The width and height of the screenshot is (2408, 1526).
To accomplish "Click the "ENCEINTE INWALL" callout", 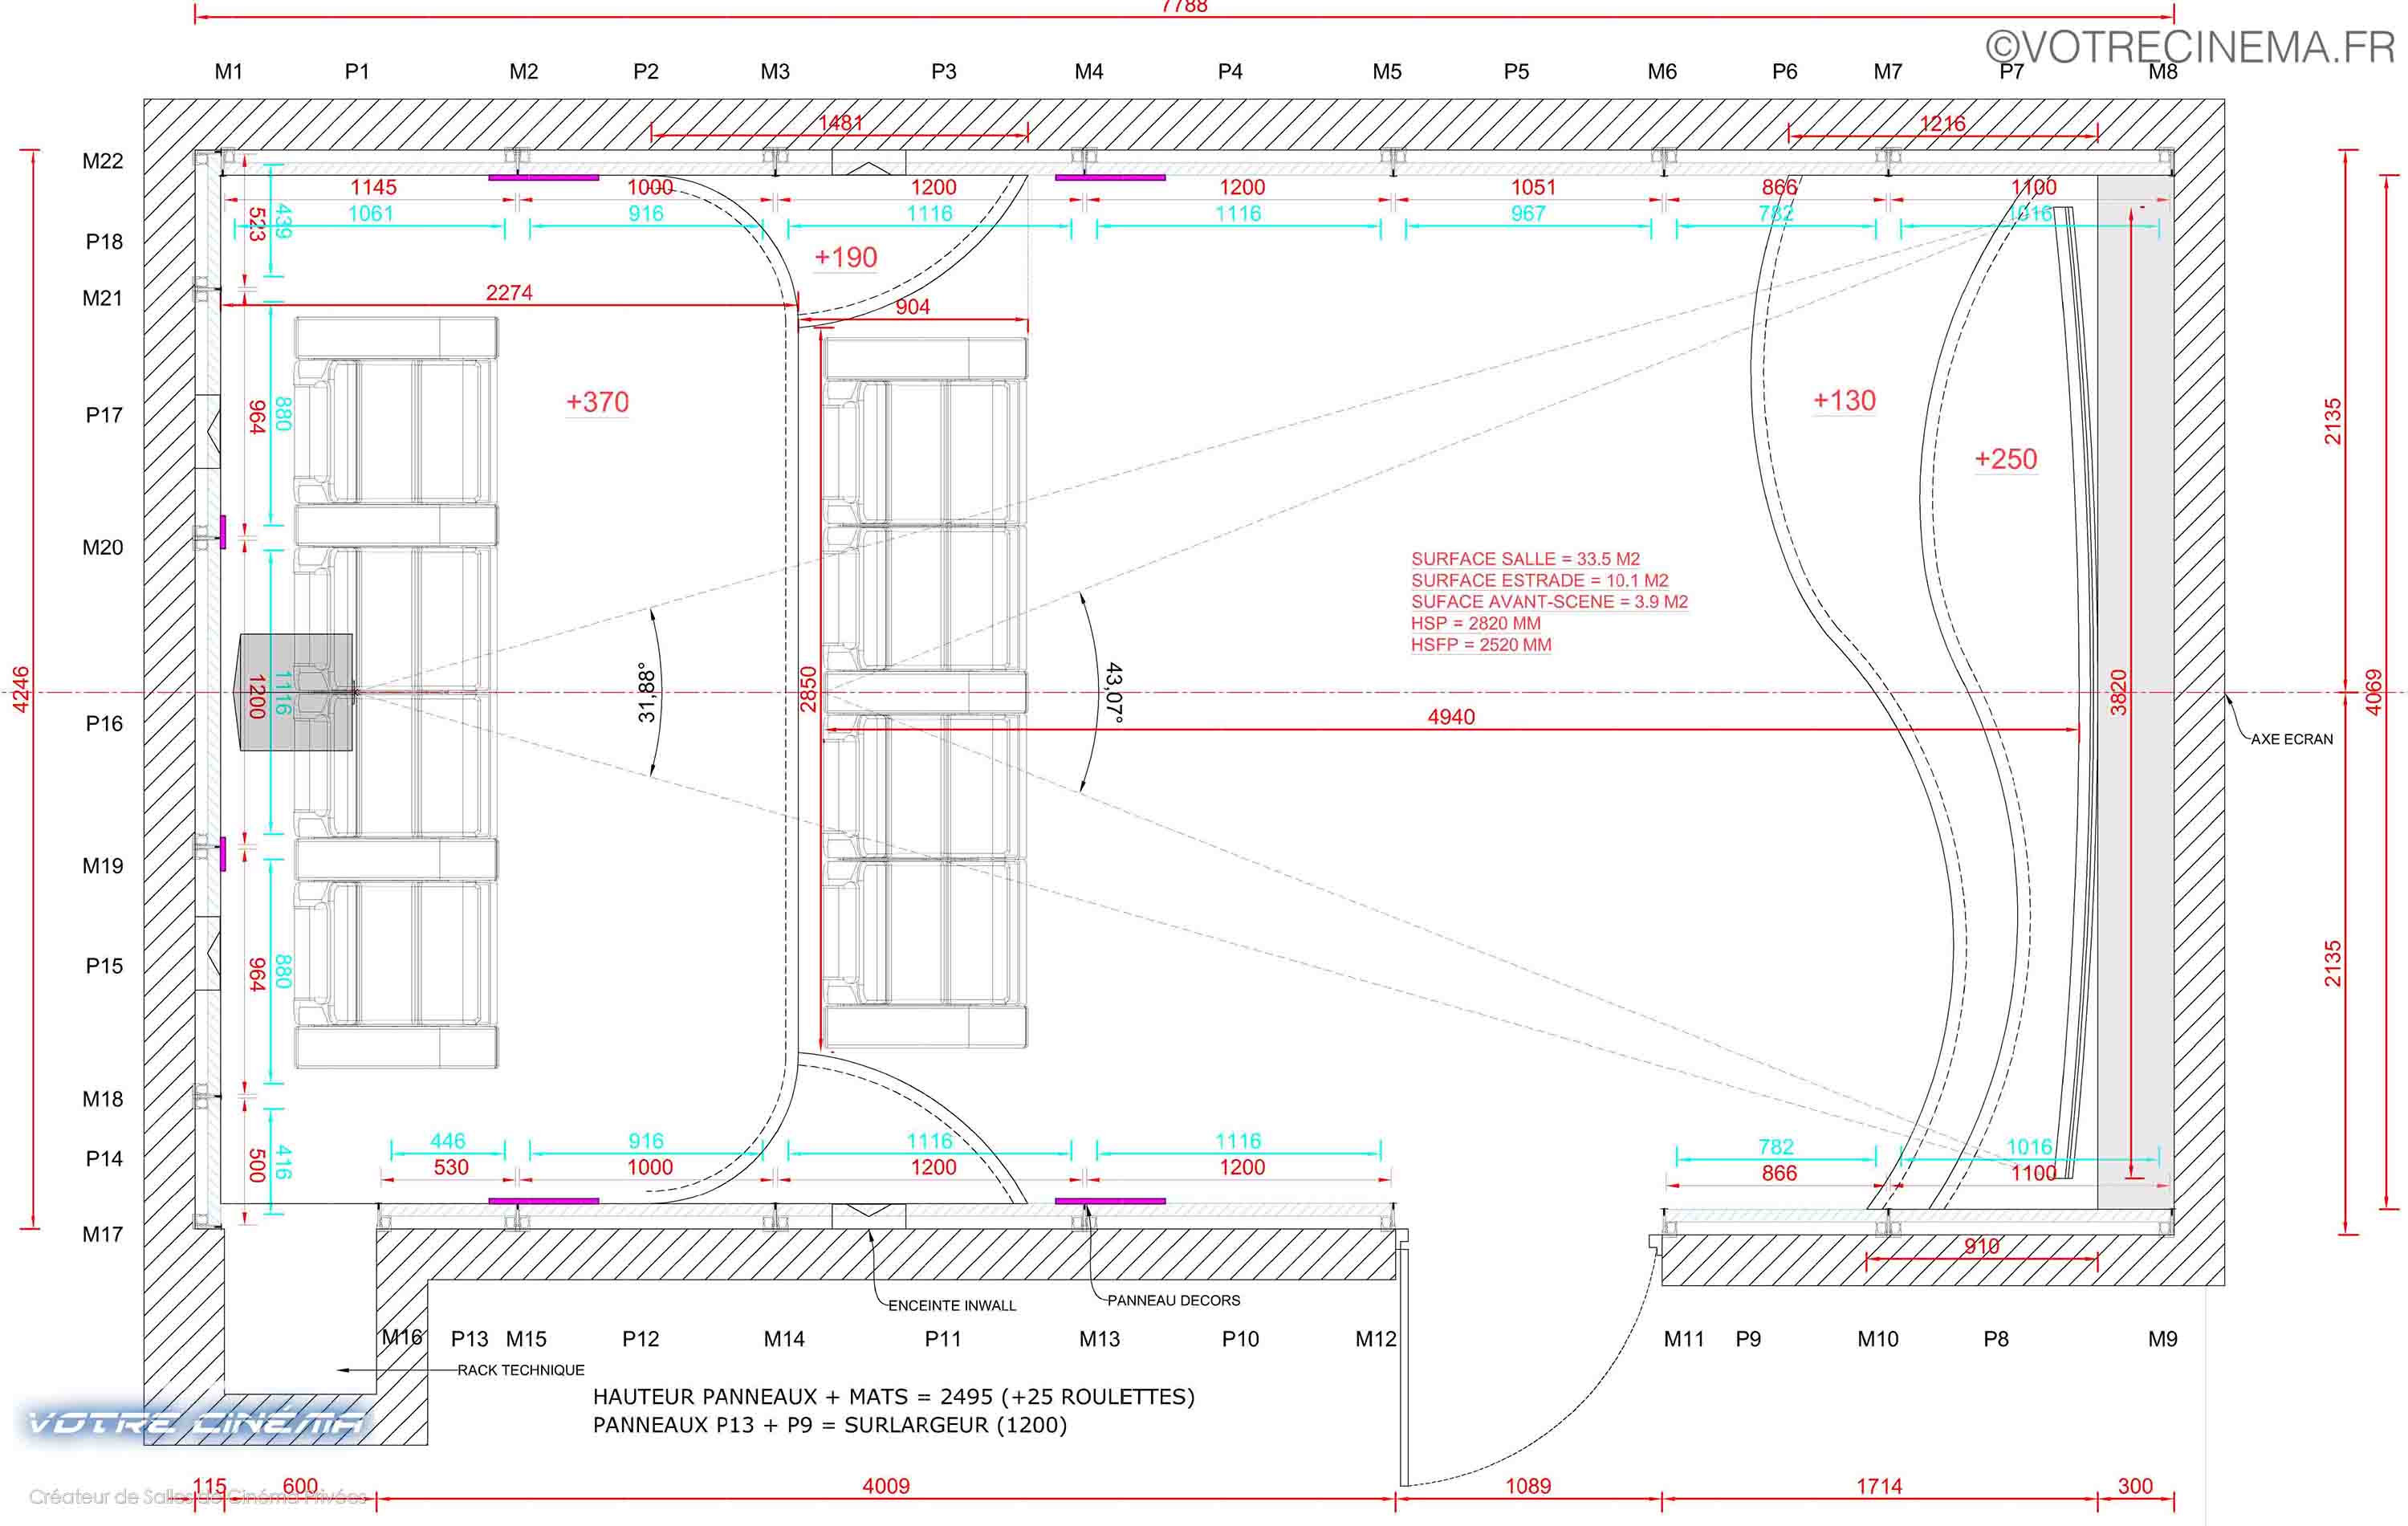I will [x=952, y=1305].
